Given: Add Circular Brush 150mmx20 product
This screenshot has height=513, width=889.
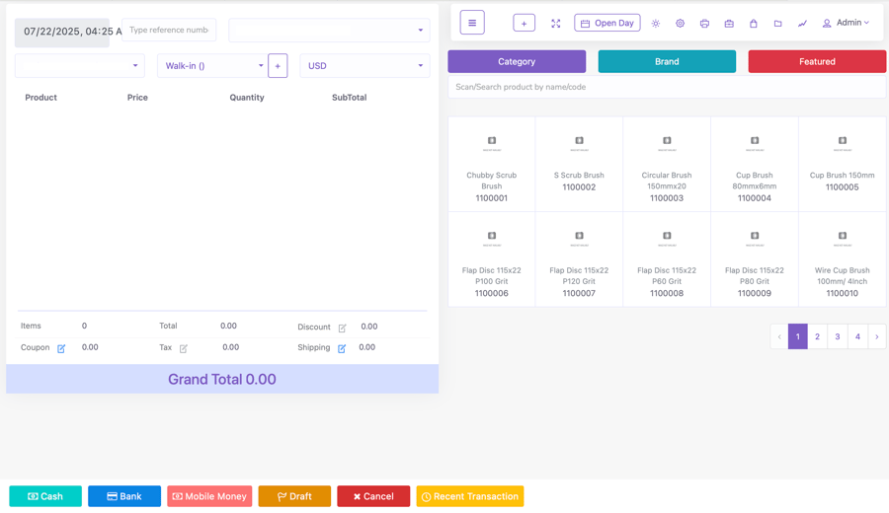Looking at the screenshot, I should click(667, 164).
